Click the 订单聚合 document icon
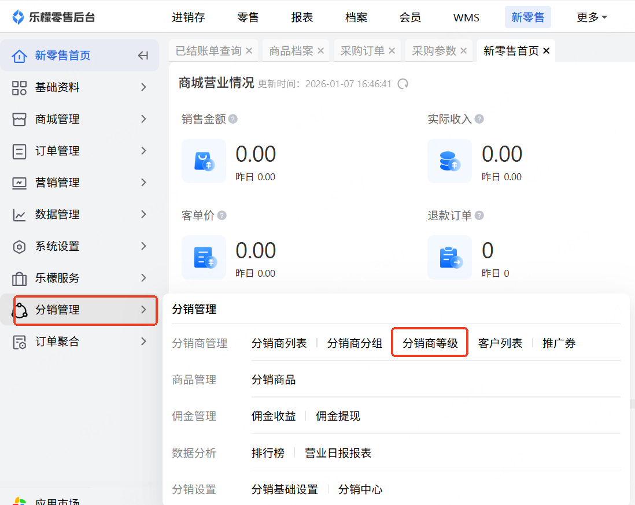This screenshot has width=635, height=505. click(x=19, y=342)
